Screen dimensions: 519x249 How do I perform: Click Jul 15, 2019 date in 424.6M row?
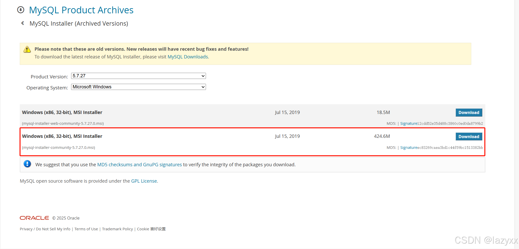tap(287, 136)
